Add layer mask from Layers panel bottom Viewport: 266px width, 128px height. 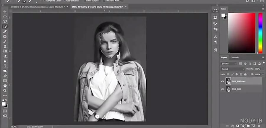point(238,126)
